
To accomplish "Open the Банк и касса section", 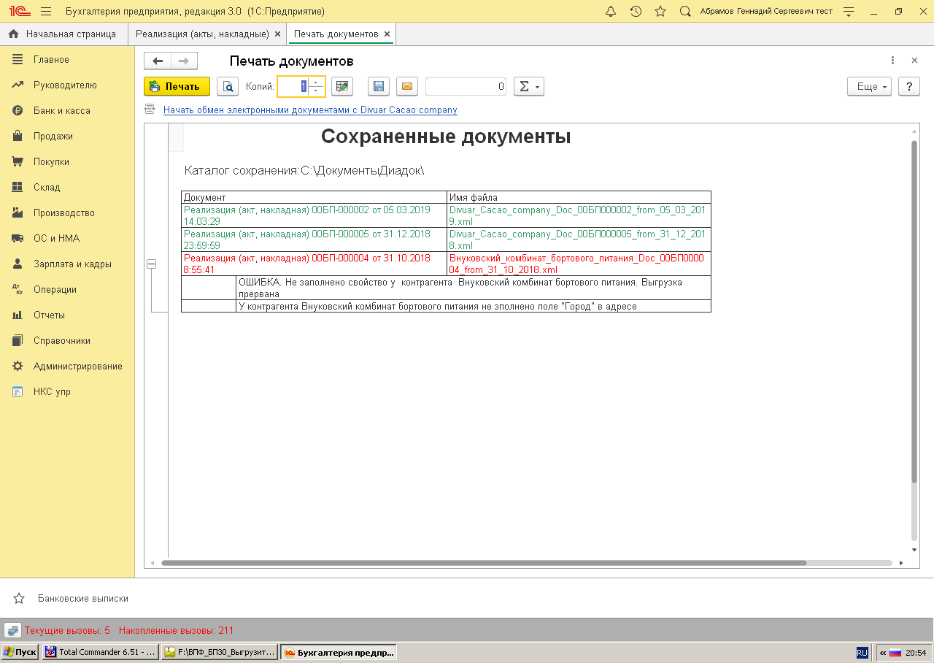I will click(x=67, y=111).
